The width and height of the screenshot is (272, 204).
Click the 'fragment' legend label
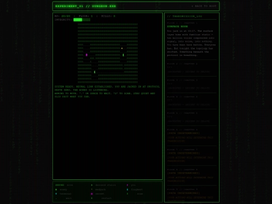click(137, 189)
